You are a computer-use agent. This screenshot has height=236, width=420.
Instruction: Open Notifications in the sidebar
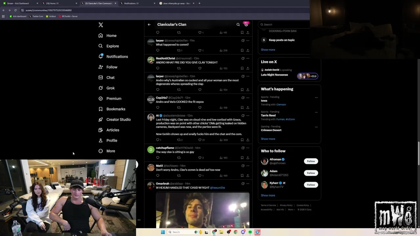pyautogui.click(x=113, y=57)
